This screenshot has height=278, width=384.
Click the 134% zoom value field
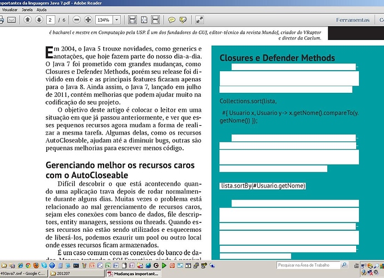click(x=104, y=20)
